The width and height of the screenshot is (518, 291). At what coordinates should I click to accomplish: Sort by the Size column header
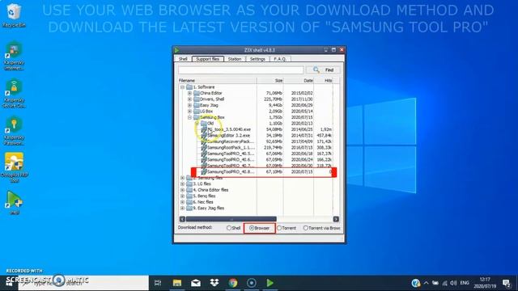[270, 81]
